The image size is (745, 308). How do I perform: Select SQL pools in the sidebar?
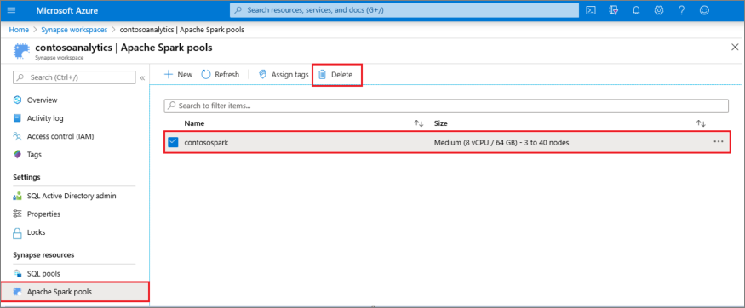click(x=43, y=273)
